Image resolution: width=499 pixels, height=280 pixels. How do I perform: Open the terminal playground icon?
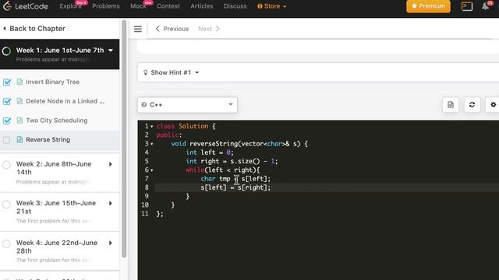pyautogui.click(x=467, y=6)
